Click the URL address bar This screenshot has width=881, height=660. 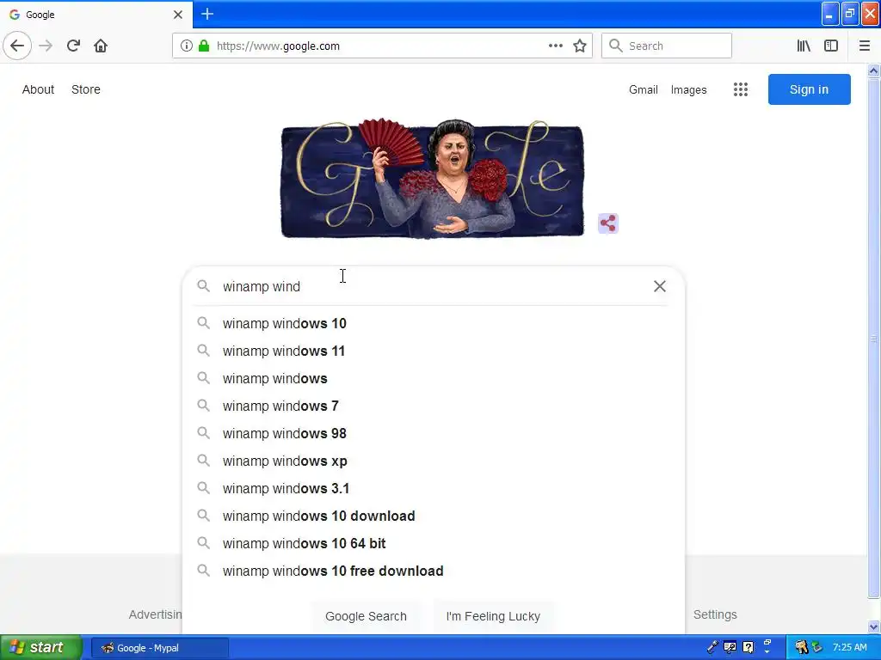point(382,46)
